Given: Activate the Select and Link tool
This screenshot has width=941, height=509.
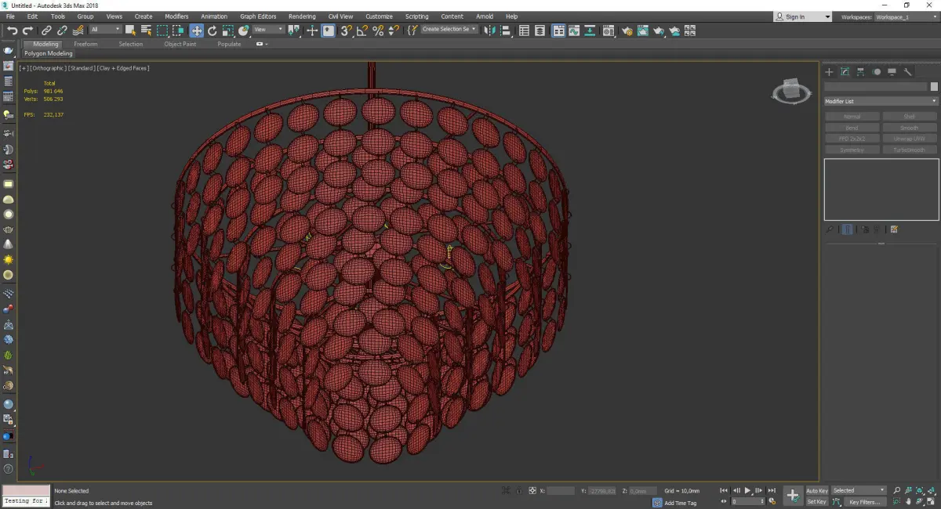Looking at the screenshot, I should click(x=47, y=31).
